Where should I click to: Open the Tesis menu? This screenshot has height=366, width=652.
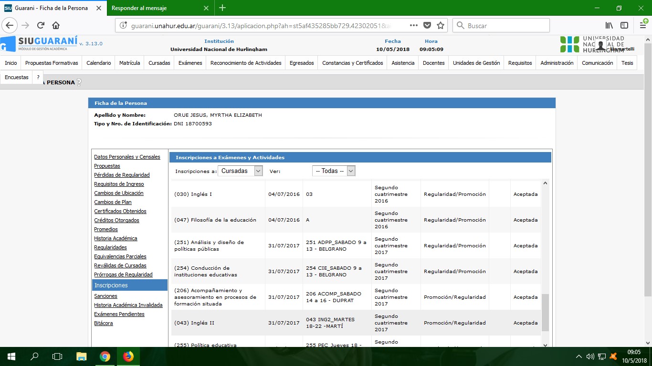[627, 63]
